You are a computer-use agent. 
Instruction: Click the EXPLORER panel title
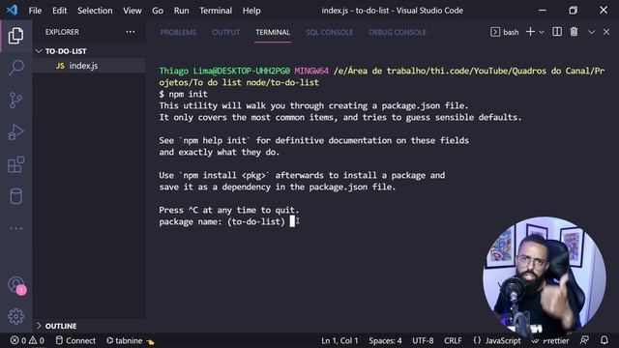tap(62, 32)
